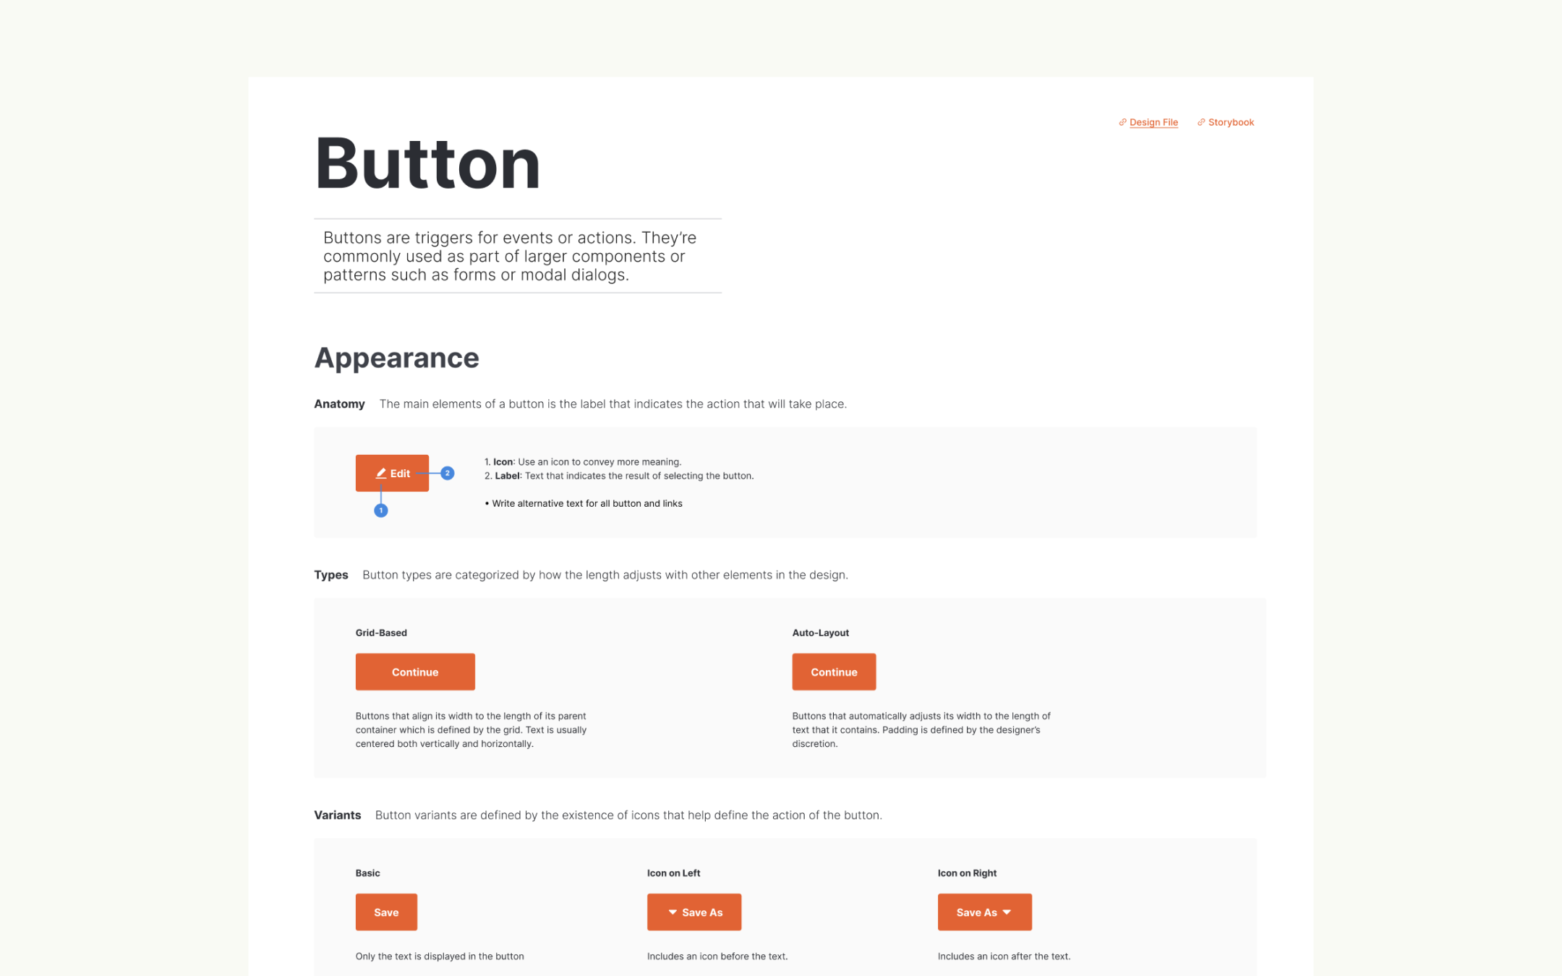This screenshot has width=1562, height=976.
Task: Click the blue annotation marker numbered 2
Action: (x=448, y=474)
